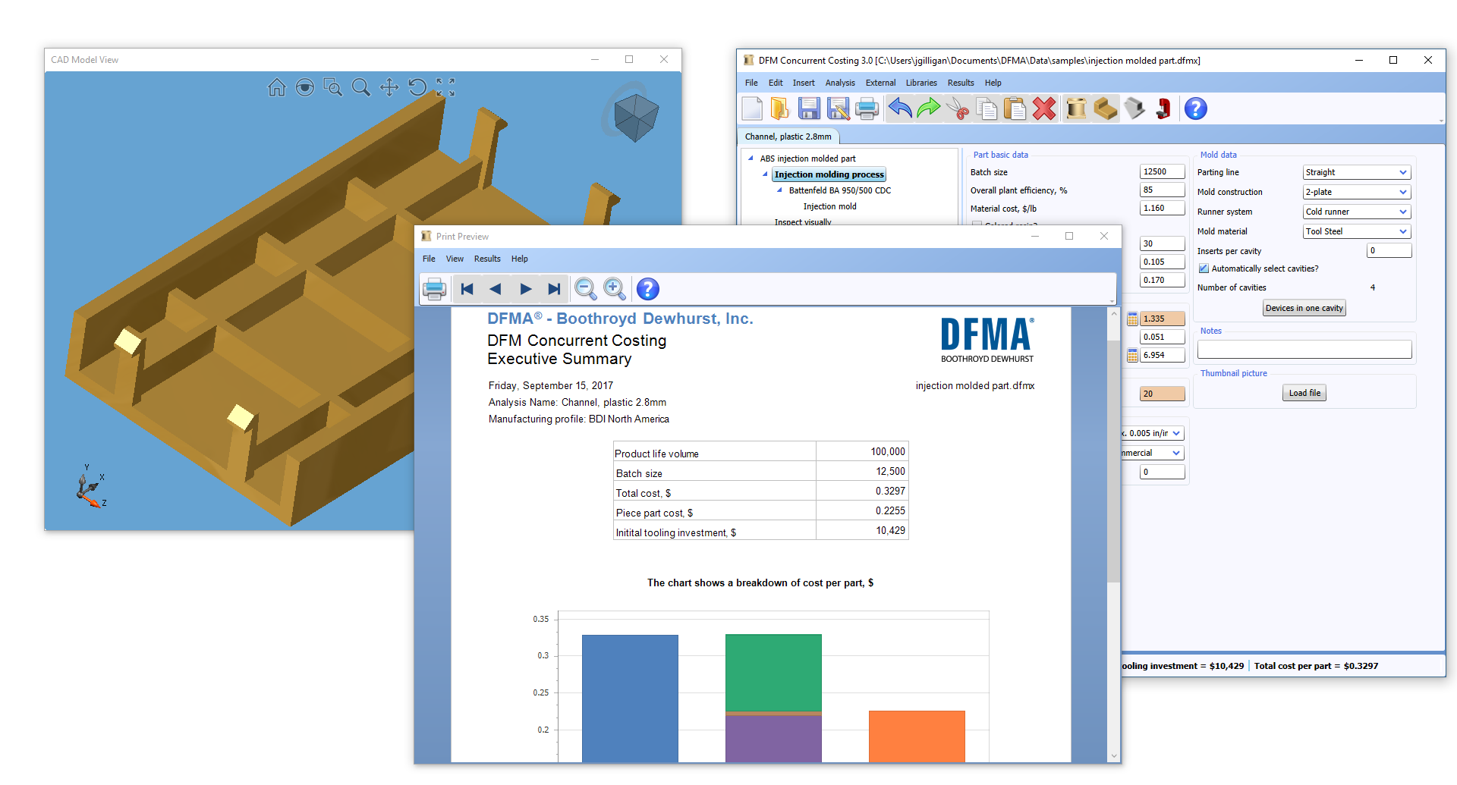1457x785 pixels.
Task: Click the gold block part icon in DFM toolbar
Action: [x=1106, y=109]
